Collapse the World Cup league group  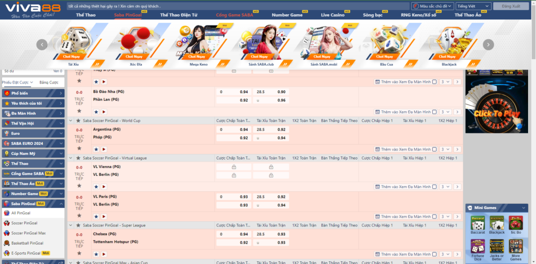pyautogui.click(x=71, y=121)
